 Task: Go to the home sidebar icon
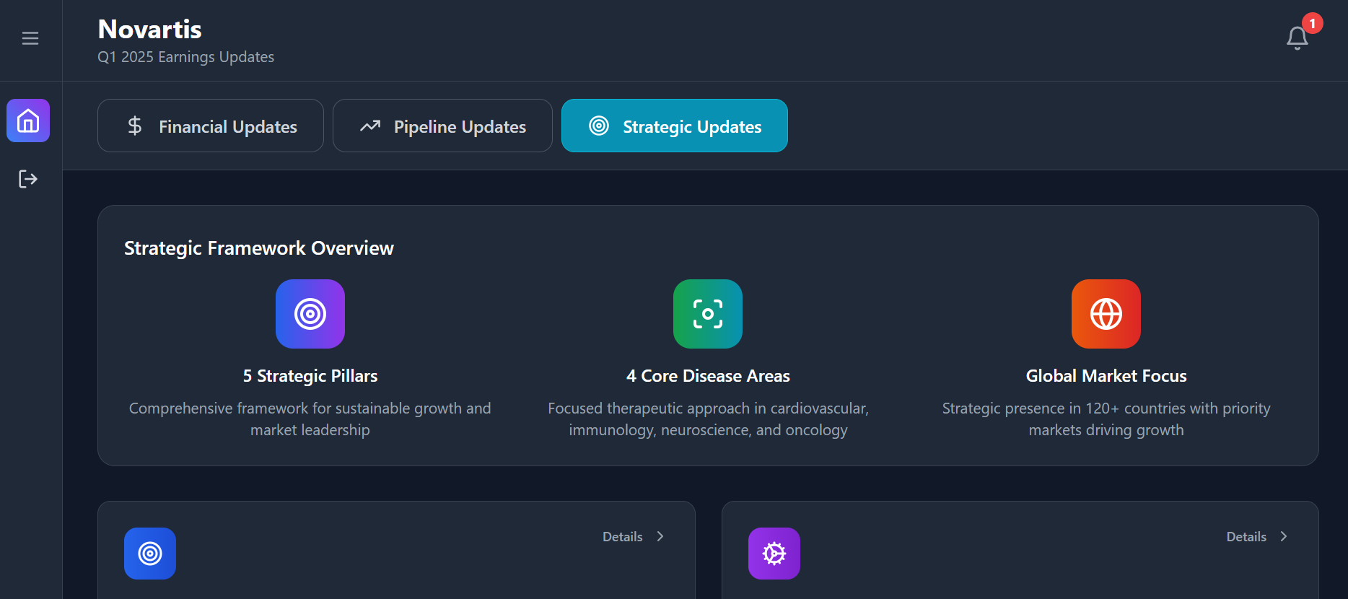[x=28, y=121]
